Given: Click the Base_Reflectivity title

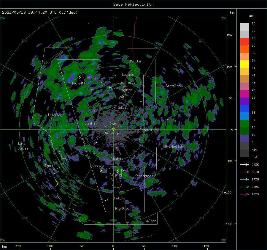Looking at the screenshot, I should pos(133,4).
